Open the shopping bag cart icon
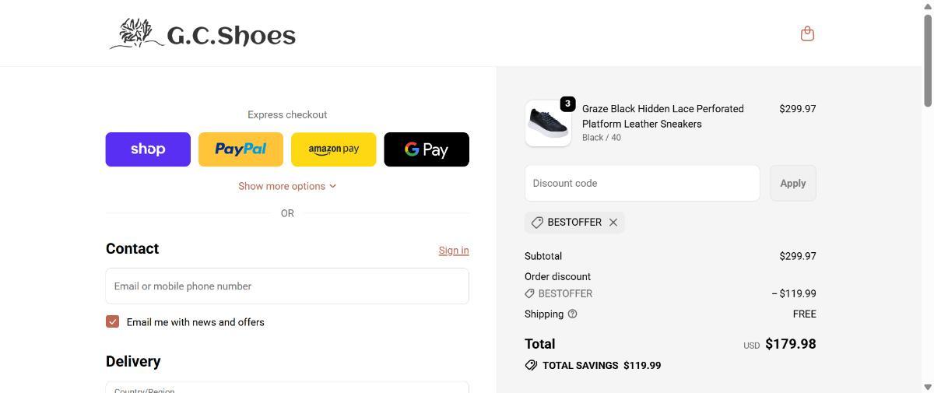The image size is (934, 393). tap(807, 33)
